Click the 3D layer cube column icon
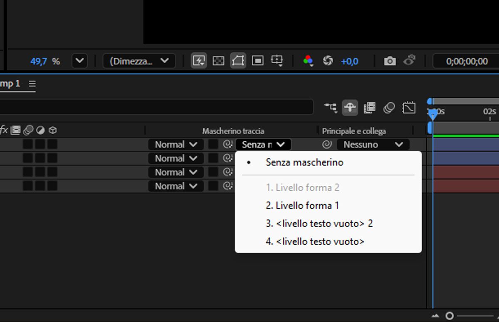The width and height of the screenshot is (499, 322). [x=52, y=130]
